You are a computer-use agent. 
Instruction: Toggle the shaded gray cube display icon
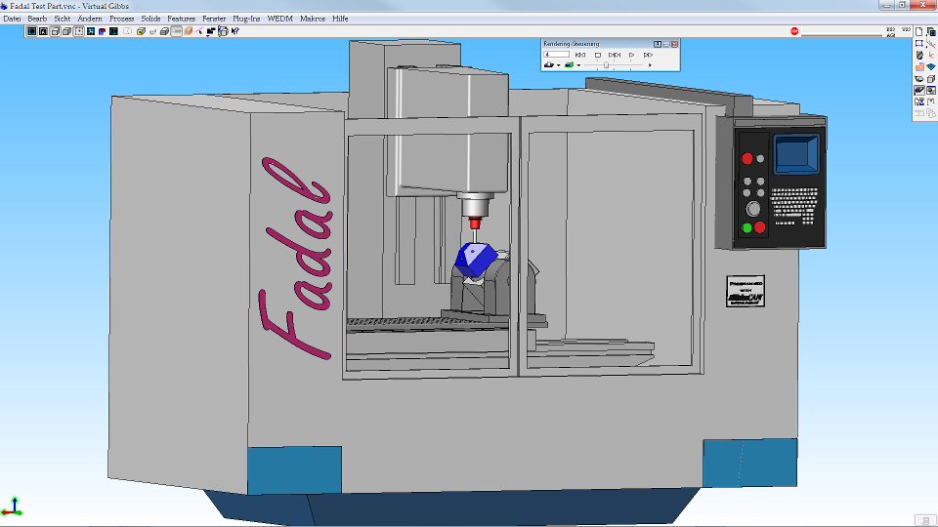tap(67, 31)
